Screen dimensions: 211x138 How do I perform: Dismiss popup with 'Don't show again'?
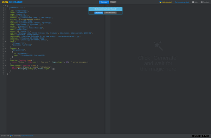point(110,13)
